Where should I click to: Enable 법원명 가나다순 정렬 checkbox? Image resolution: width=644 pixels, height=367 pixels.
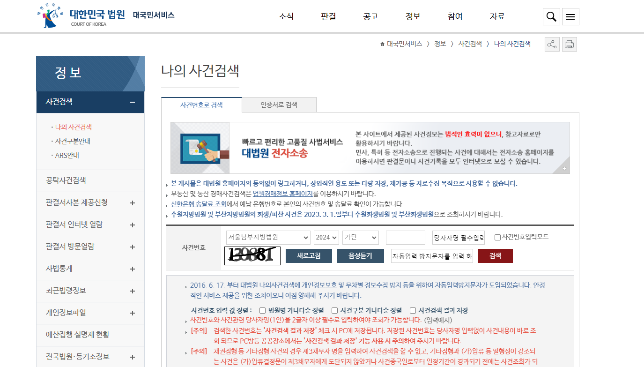[x=263, y=310]
